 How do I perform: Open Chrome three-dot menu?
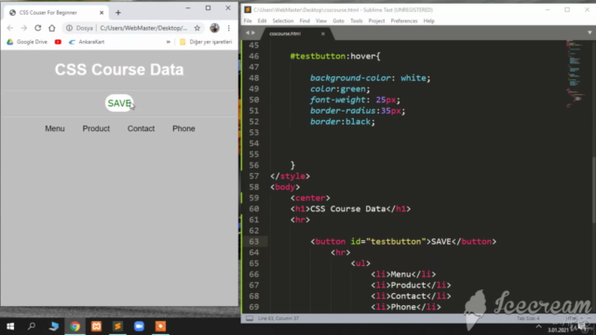click(x=229, y=28)
